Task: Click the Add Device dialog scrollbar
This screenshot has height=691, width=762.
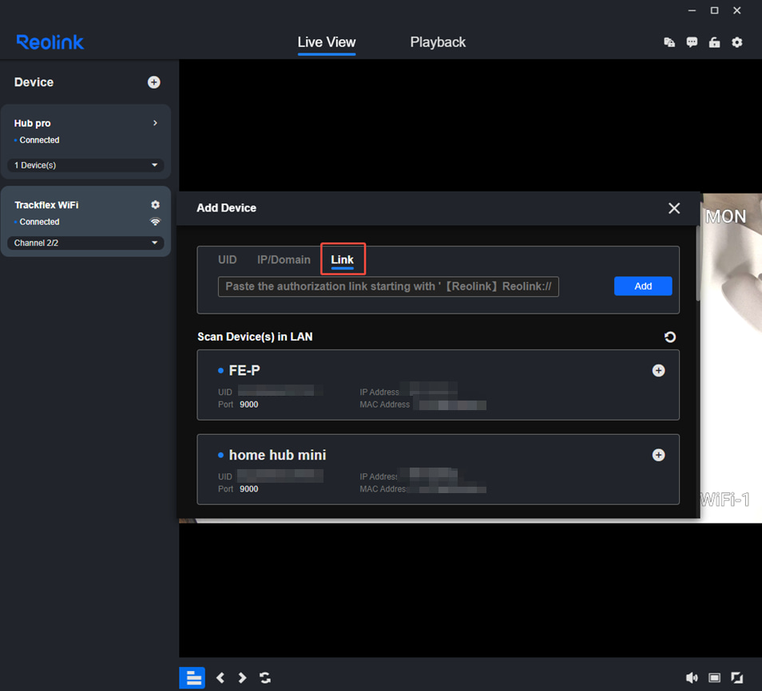Action: point(698,263)
